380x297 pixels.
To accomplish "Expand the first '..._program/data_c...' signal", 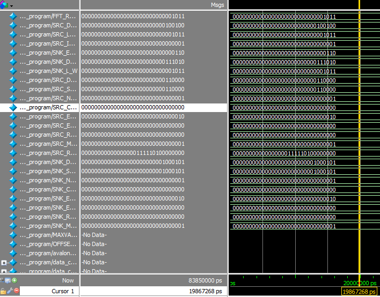I will point(4,262).
